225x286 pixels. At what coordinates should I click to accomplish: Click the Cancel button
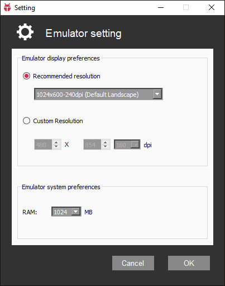[133, 263]
